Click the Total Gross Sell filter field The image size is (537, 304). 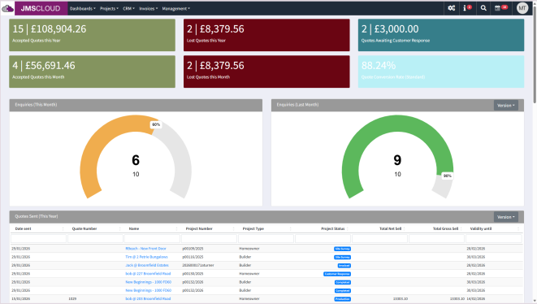436,238
